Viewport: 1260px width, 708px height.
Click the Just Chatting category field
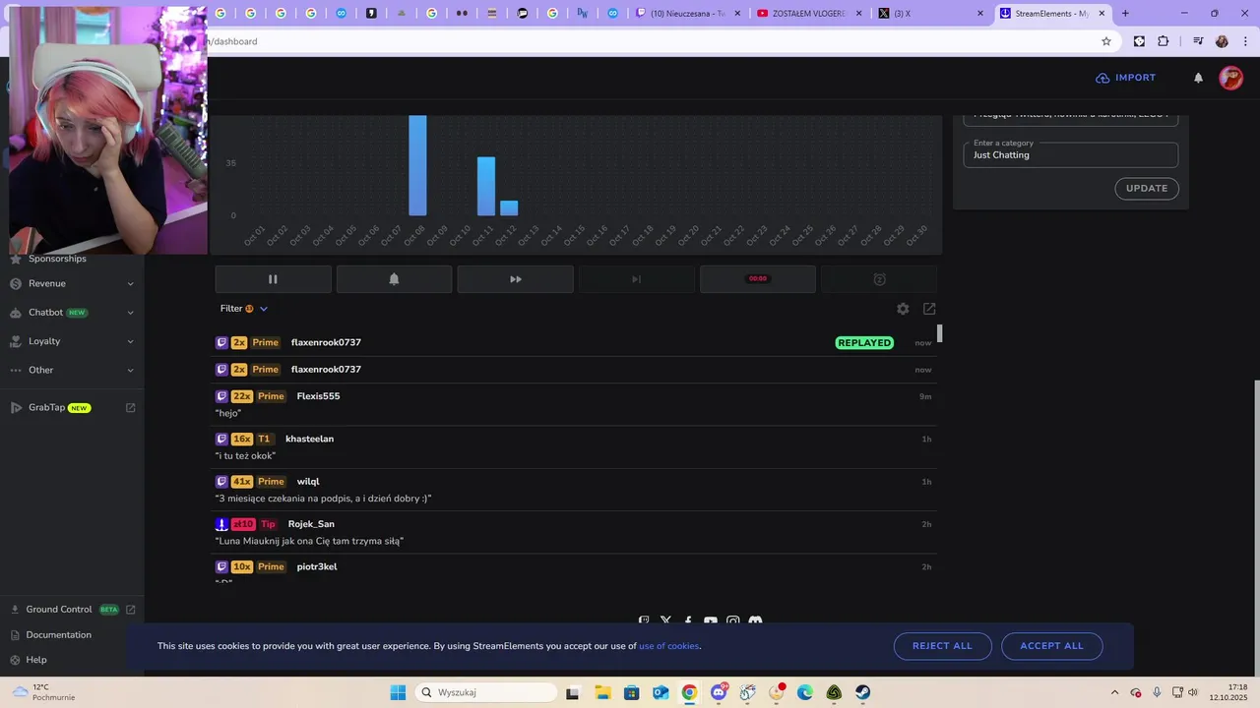coord(1070,155)
